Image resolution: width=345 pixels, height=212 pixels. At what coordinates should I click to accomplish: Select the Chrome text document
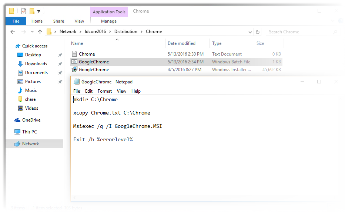tap(87, 54)
